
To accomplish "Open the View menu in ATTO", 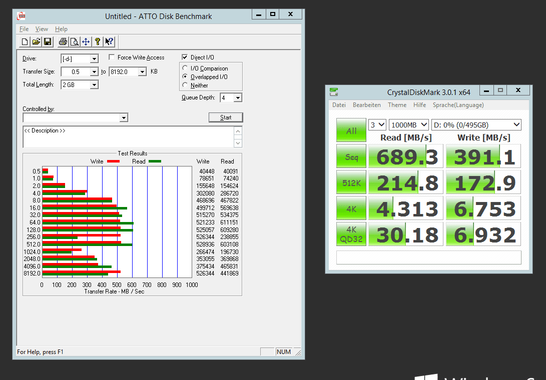I will [42, 29].
